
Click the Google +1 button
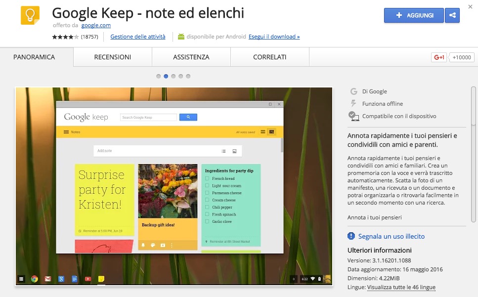pyautogui.click(x=439, y=57)
